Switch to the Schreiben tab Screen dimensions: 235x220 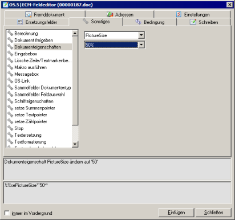(x=204, y=22)
